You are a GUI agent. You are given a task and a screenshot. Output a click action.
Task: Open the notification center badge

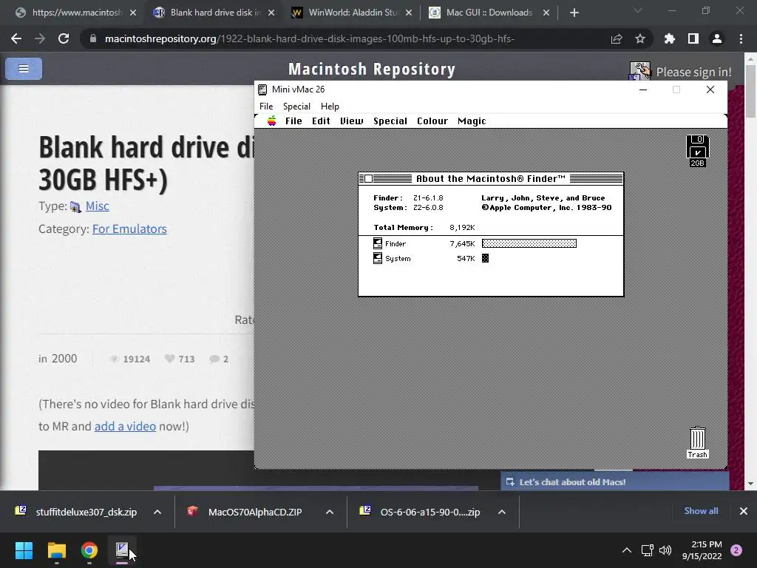point(736,550)
